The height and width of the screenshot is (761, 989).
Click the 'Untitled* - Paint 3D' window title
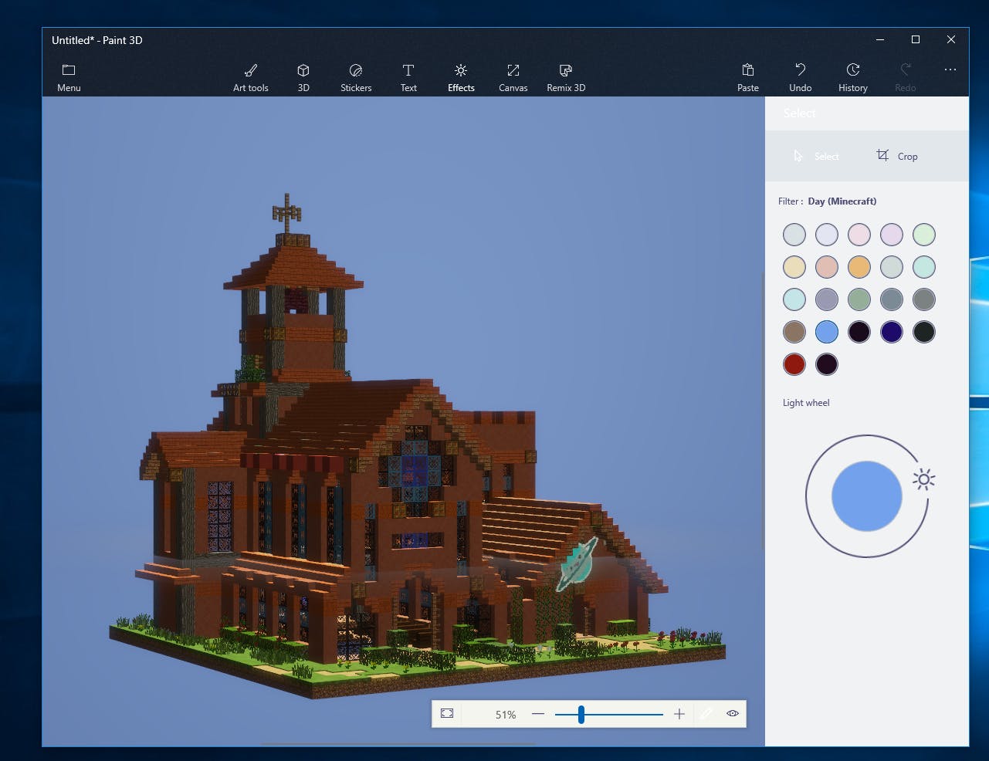(97, 40)
